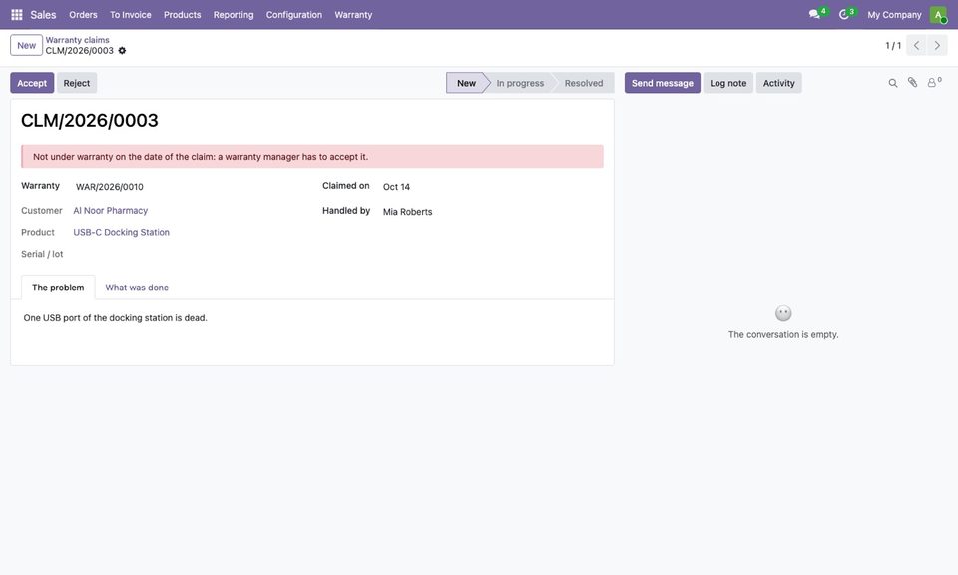Screen dimensions: 958x575
Task: Open the Reporting menu
Action: pyautogui.click(x=234, y=15)
